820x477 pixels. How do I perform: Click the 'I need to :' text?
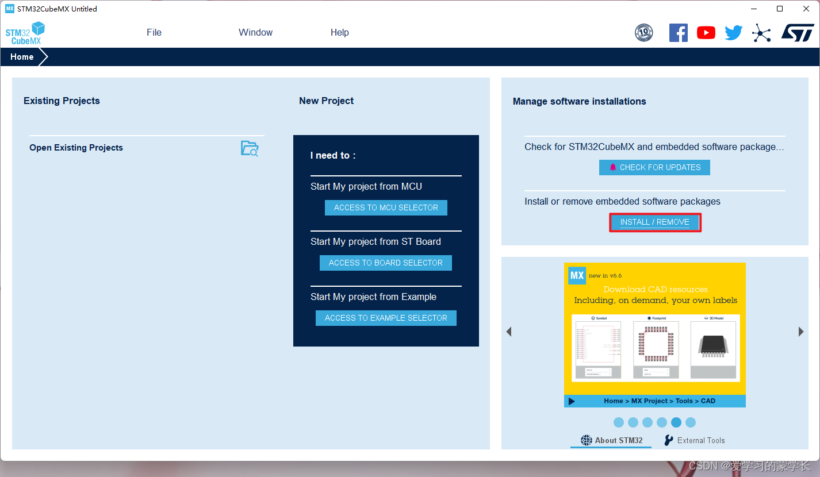click(333, 155)
